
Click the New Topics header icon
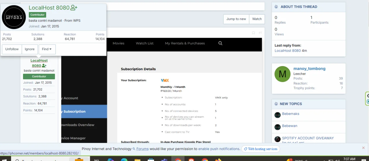276,104
